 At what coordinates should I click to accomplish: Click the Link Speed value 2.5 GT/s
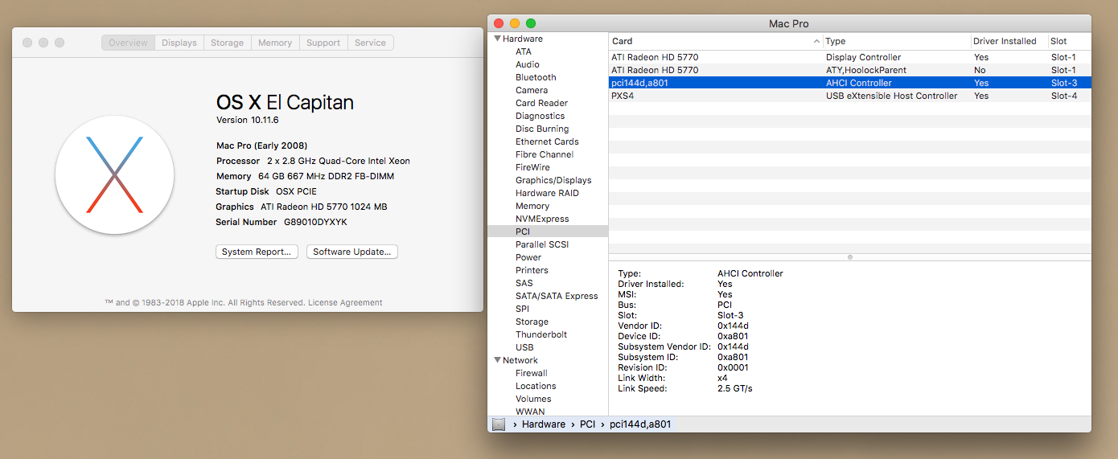pyautogui.click(x=735, y=388)
